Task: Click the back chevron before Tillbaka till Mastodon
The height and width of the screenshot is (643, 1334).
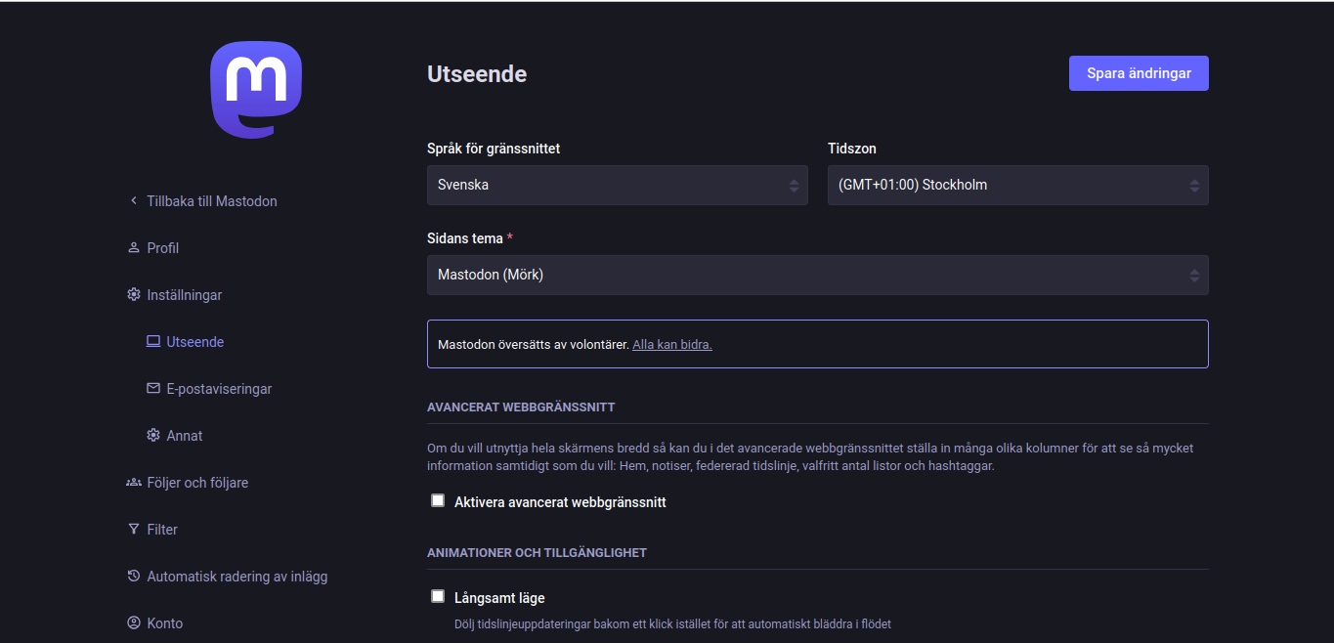Action: tap(133, 200)
